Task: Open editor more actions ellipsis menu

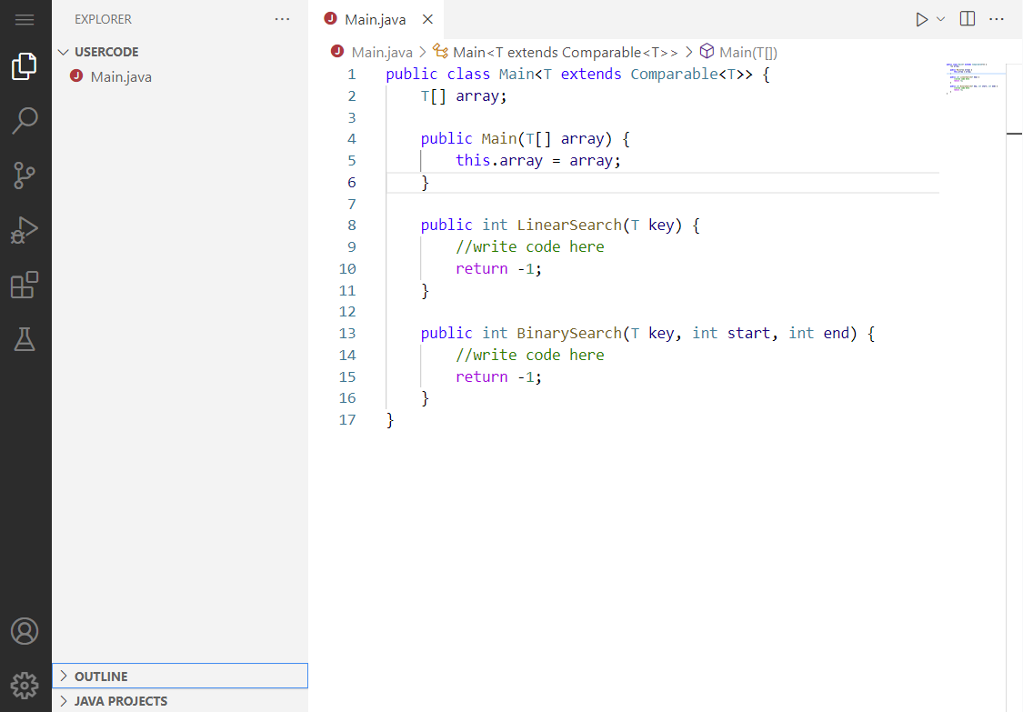Action: tap(997, 18)
